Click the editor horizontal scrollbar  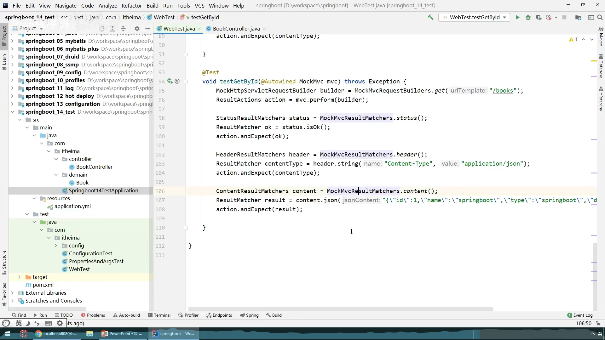340,309
